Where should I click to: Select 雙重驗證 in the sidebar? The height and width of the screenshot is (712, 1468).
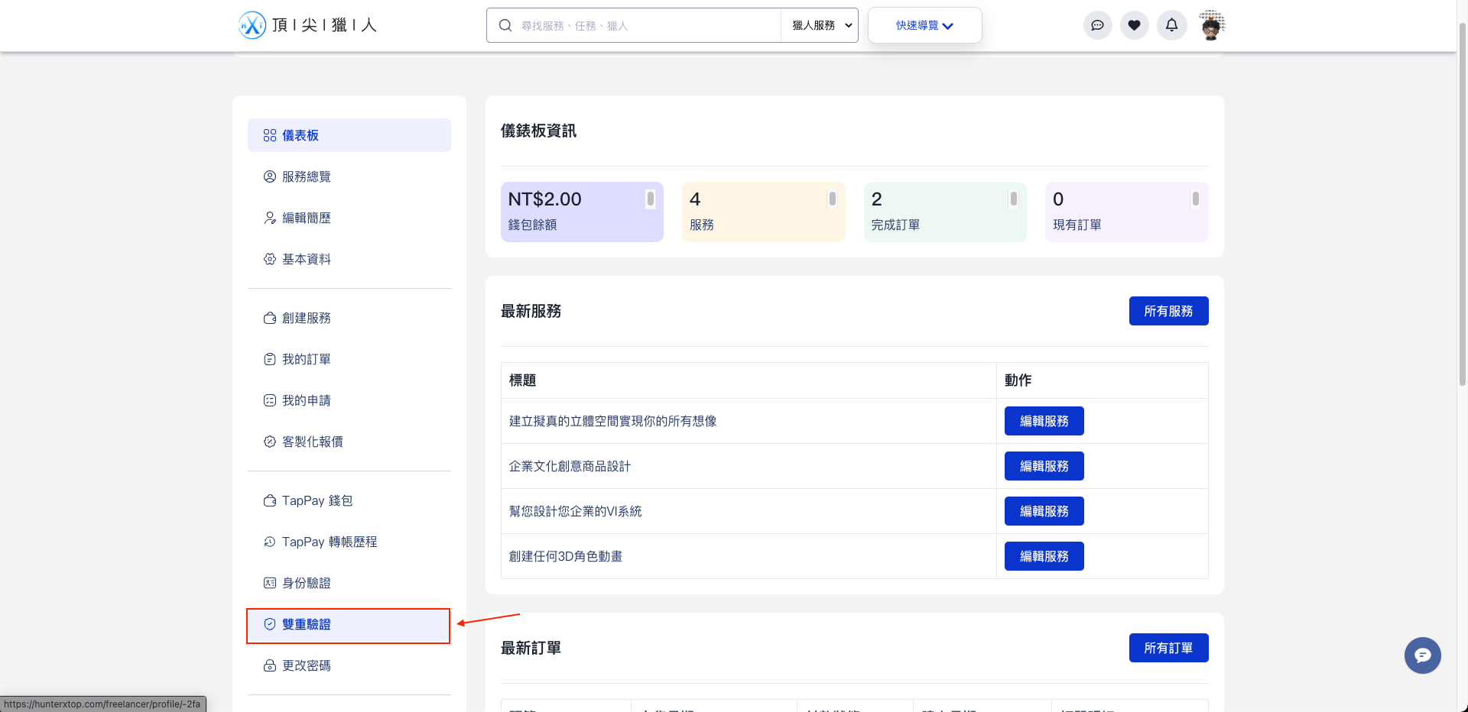[x=349, y=625]
